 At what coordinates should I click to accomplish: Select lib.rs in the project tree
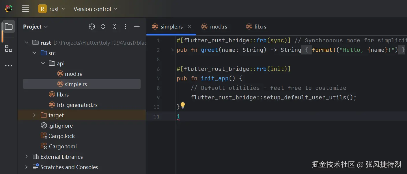pos(63,94)
